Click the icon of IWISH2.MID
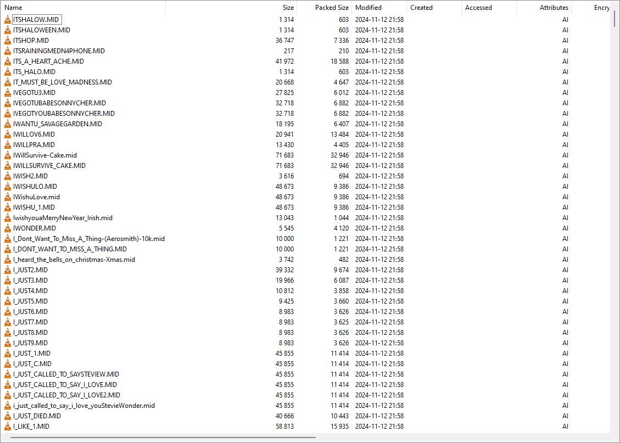The image size is (620, 443). (x=8, y=176)
